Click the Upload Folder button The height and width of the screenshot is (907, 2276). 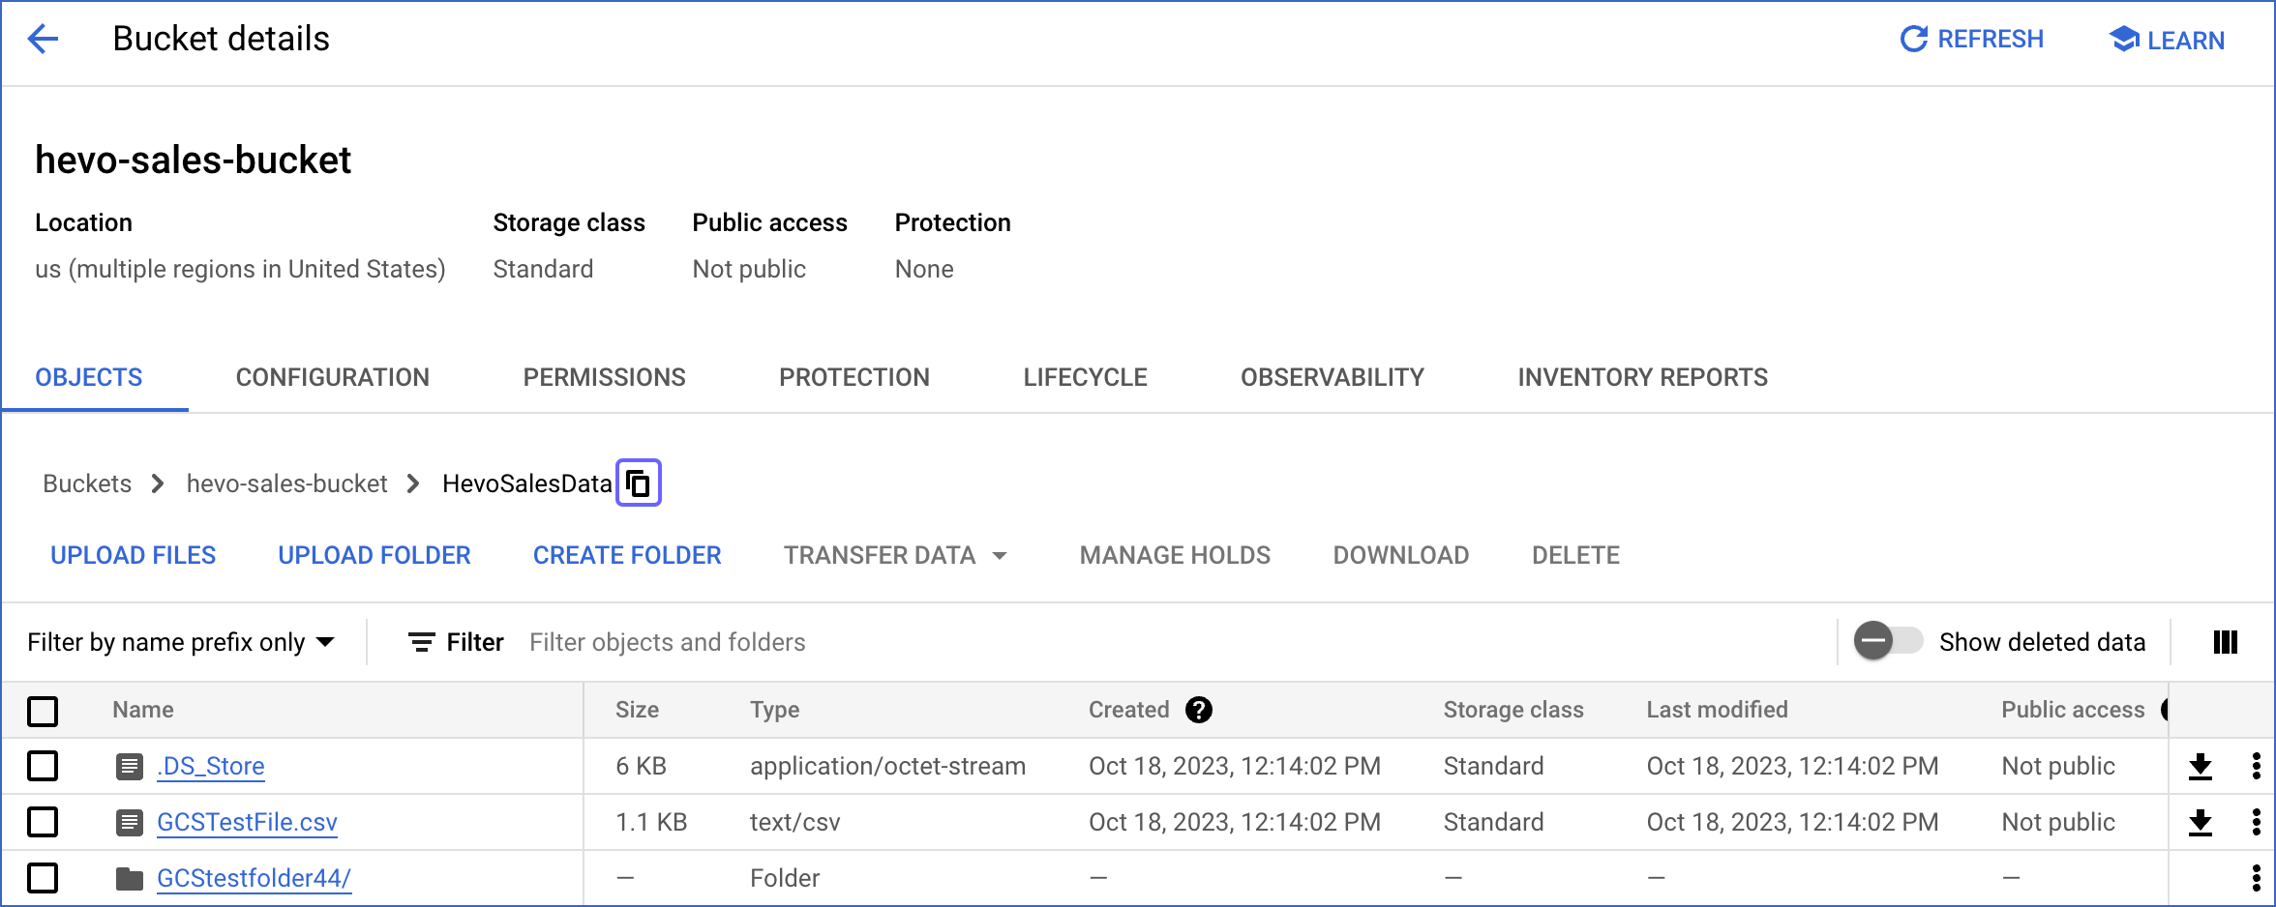click(x=374, y=555)
